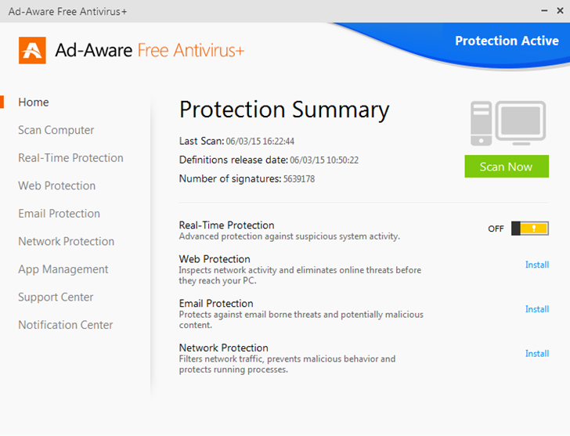Click the Protection Summary heading
The image size is (570, 436).
pyautogui.click(x=284, y=110)
